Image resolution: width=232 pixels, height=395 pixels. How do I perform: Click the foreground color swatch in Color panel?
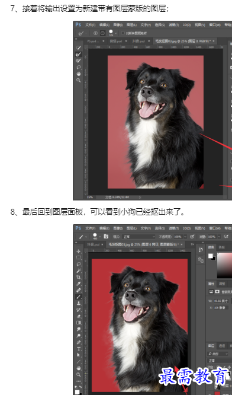click(x=210, y=256)
